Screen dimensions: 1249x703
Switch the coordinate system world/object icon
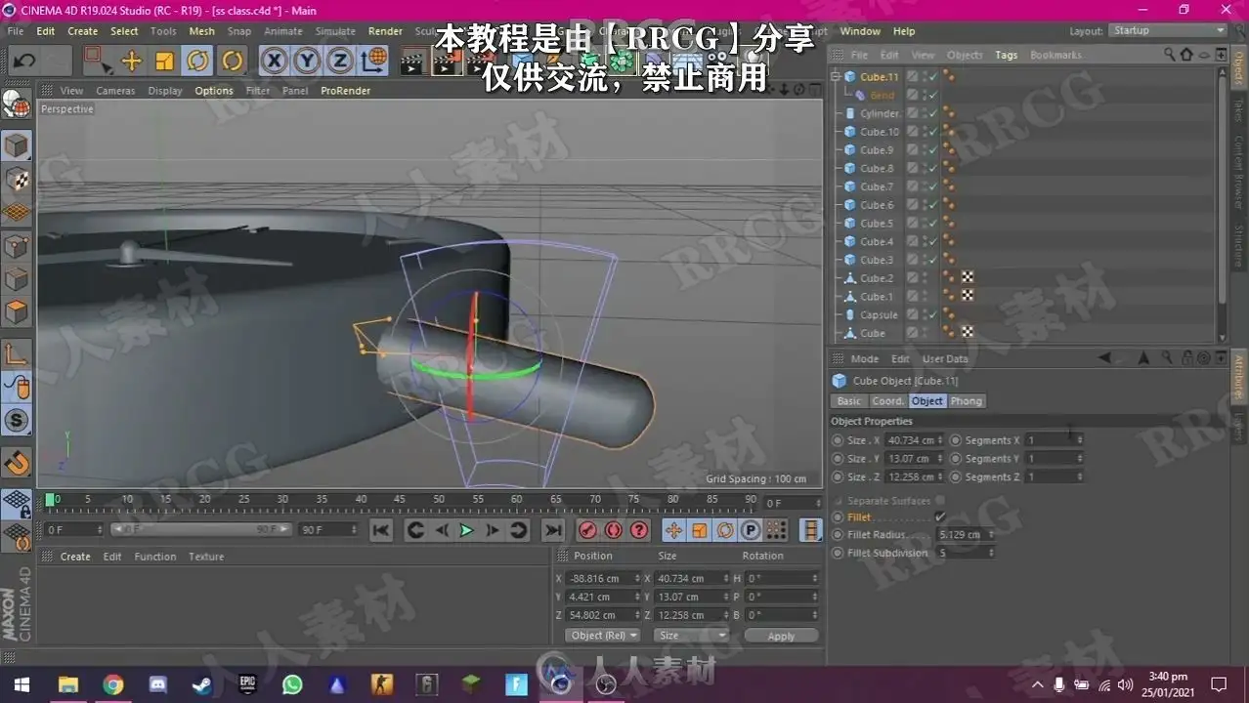373,62
